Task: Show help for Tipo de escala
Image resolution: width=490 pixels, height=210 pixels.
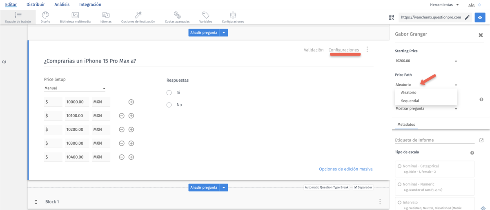Action: click(x=472, y=153)
